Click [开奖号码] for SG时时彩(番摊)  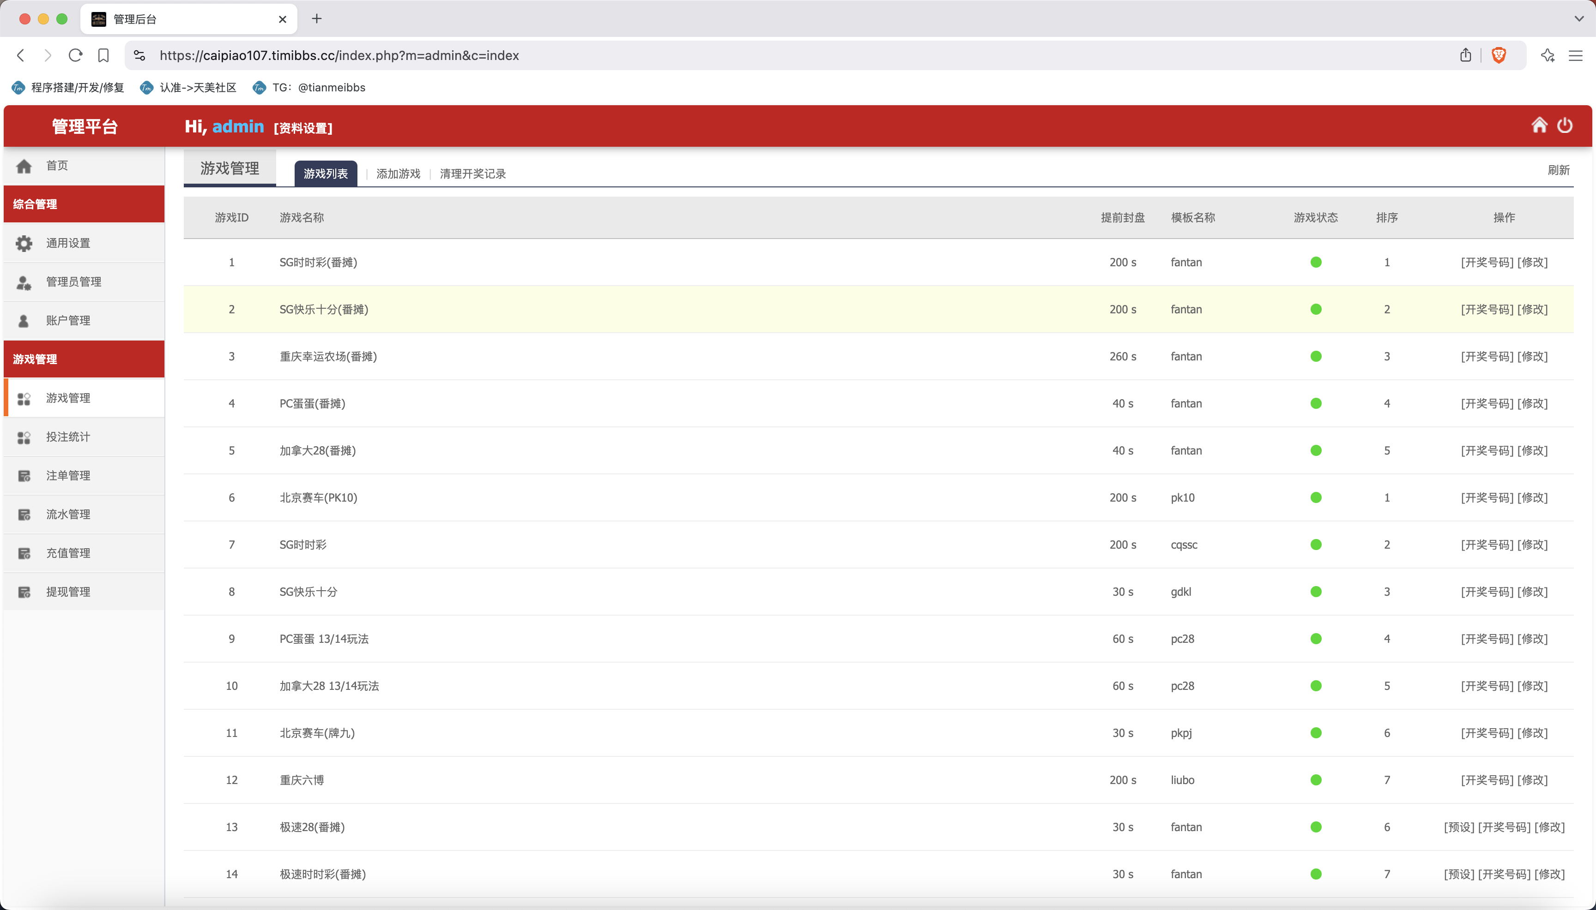[1487, 263]
